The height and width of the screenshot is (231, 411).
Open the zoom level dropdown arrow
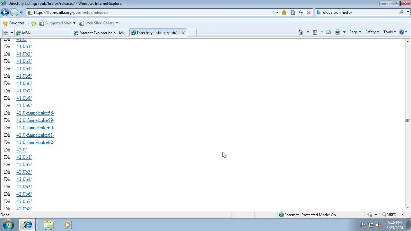click(402, 215)
